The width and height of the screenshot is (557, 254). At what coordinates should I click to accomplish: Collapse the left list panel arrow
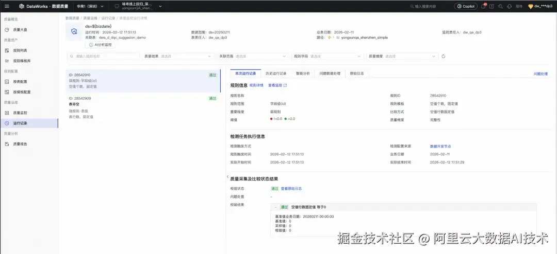pos(227,177)
